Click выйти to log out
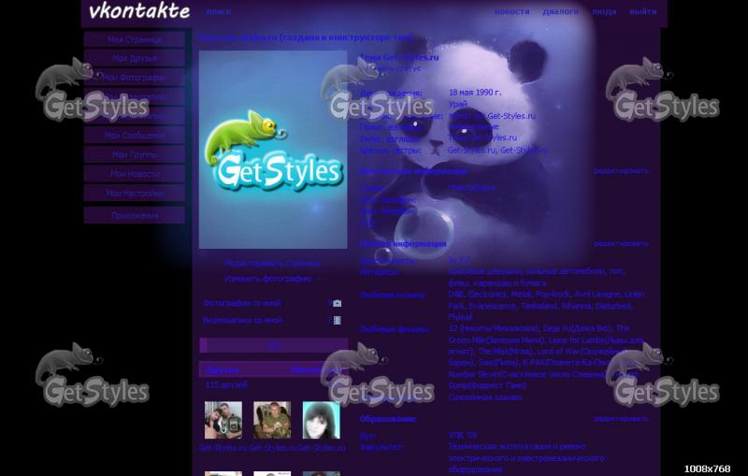The image size is (748, 476). tap(642, 11)
